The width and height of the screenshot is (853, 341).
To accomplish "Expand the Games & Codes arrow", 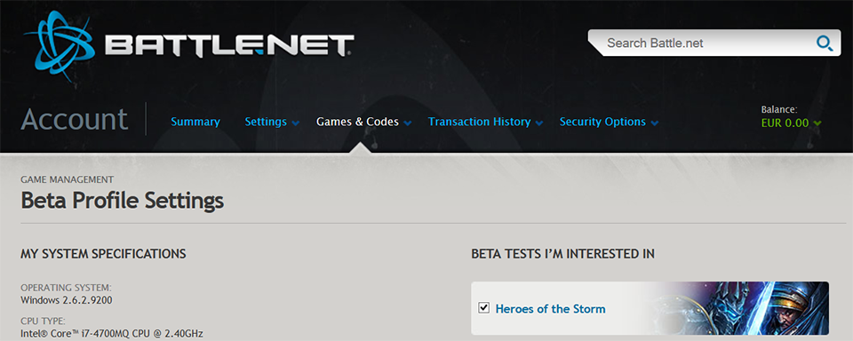I will (408, 123).
